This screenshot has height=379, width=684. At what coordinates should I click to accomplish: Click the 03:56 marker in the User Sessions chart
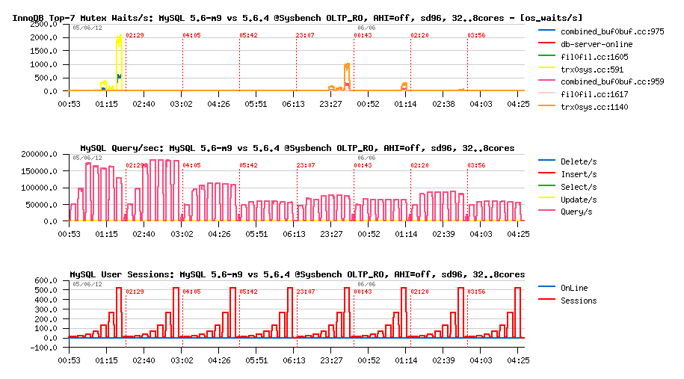pos(476,292)
